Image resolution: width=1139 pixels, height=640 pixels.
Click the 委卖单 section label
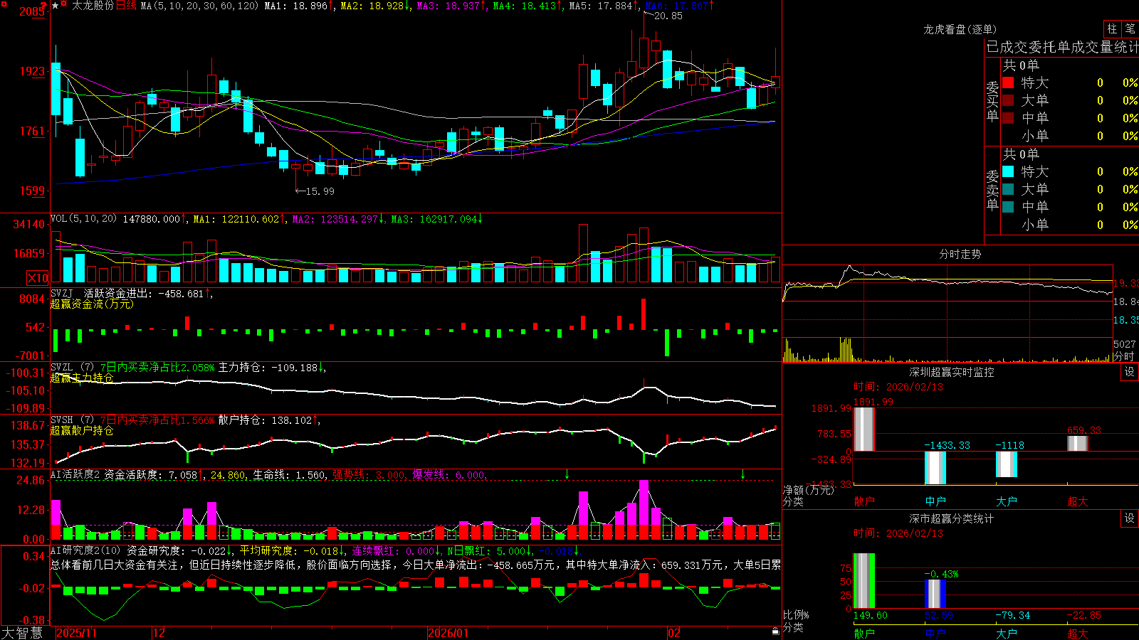click(x=992, y=190)
